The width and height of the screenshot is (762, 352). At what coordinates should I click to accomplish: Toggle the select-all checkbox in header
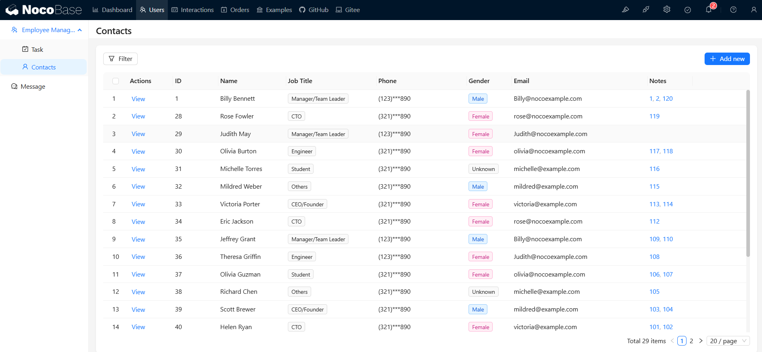coord(116,81)
